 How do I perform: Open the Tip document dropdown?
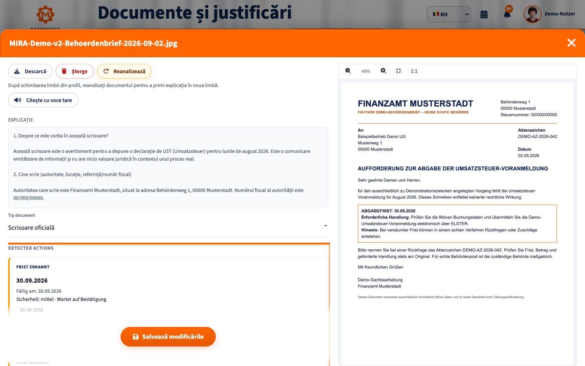tap(168, 228)
